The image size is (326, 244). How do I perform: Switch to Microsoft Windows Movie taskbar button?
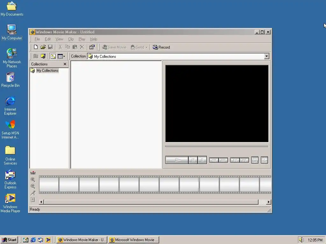[x=134, y=240]
